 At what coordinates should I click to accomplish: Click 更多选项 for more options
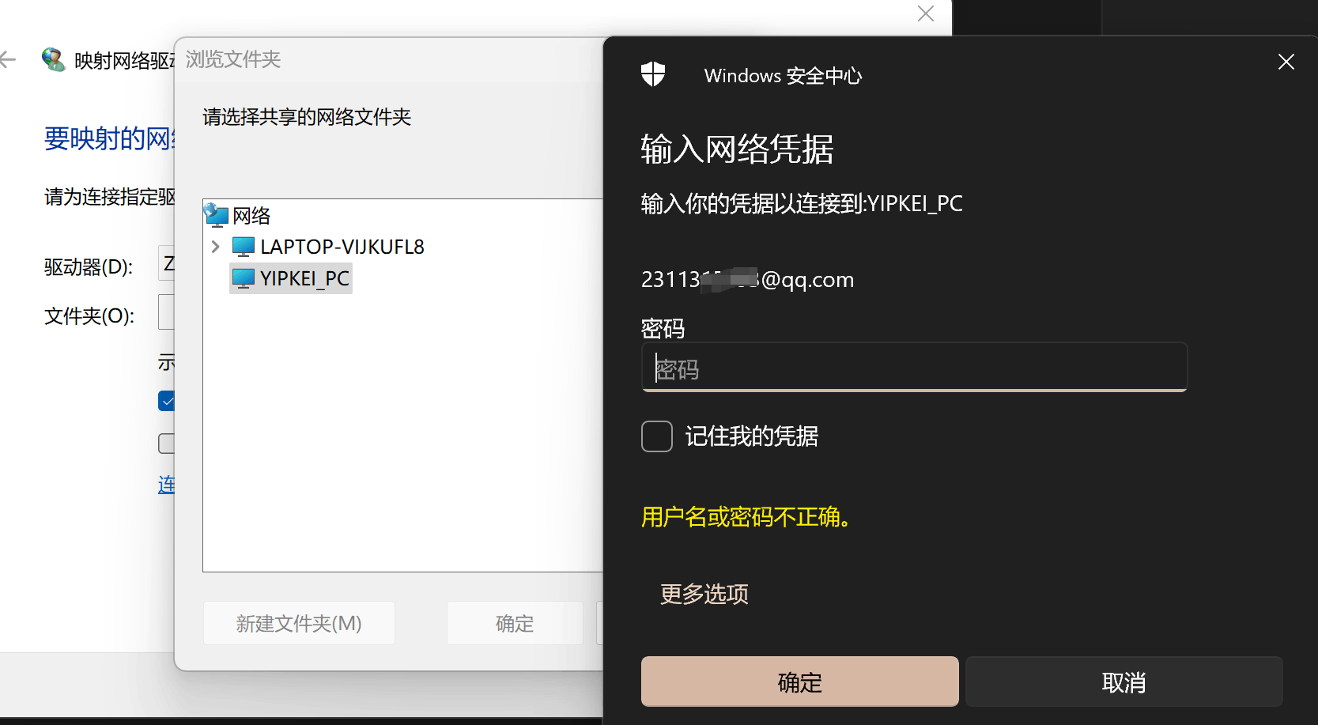click(x=704, y=594)
